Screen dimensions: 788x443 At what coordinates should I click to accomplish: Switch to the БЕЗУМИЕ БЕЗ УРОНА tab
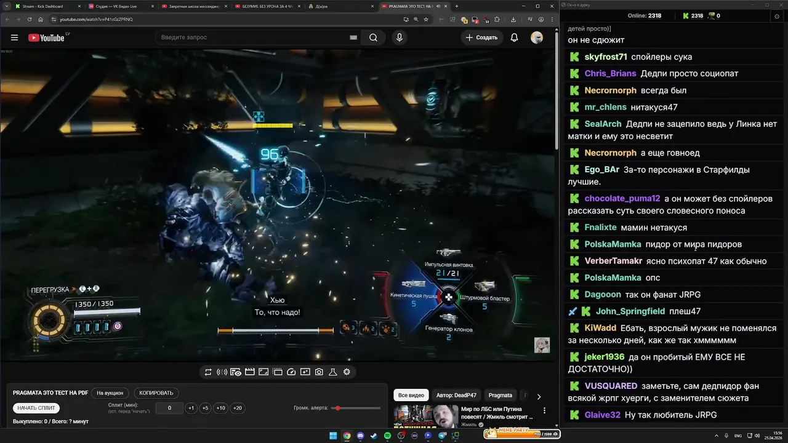[x=267, y=6]
